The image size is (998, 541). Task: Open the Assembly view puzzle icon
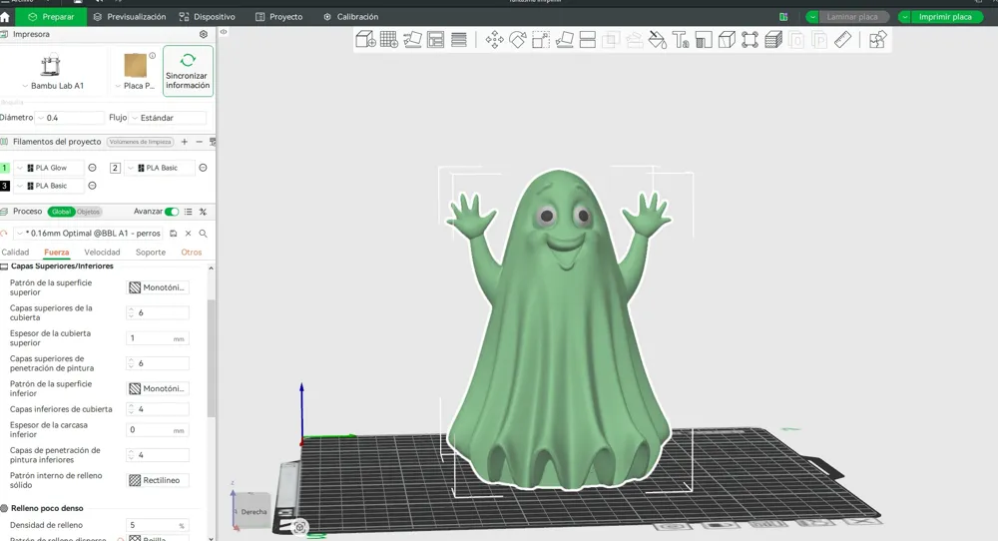click(877, 40)
